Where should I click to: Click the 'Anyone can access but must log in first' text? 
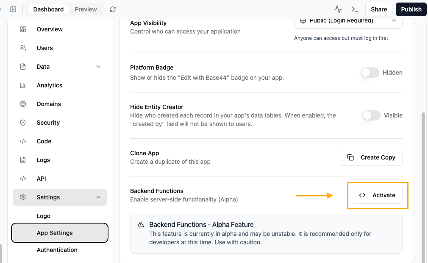[341, 38]
